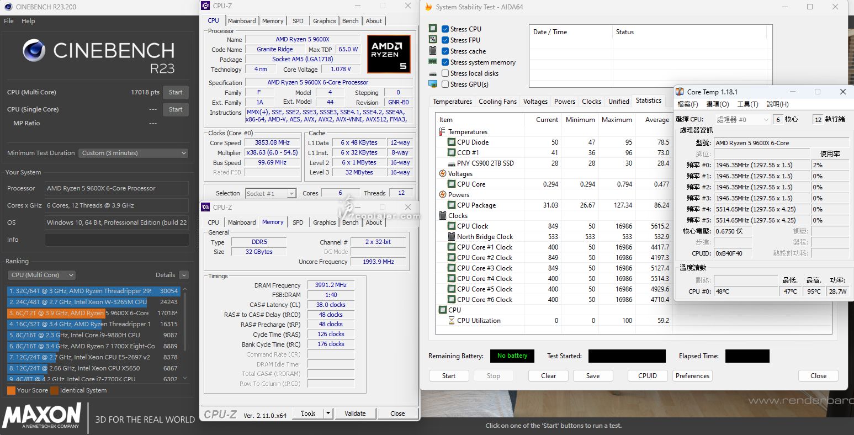854x435 pixels.
Task: Click the AIDA64 Save button
Action: tap(593, 376)
